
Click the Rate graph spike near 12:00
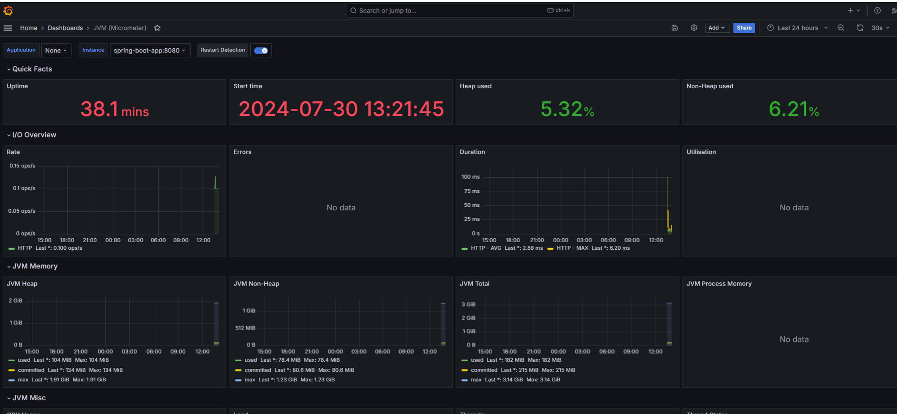tap(216, 182)
